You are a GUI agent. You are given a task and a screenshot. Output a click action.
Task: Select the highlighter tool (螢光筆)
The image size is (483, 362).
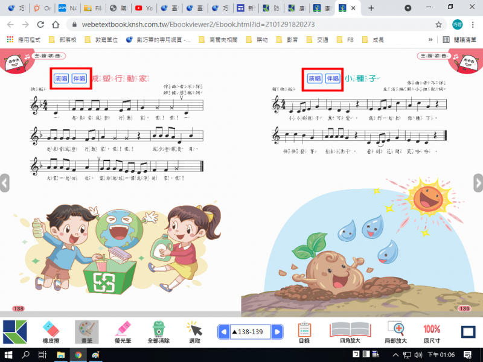(x=123, y=331)
